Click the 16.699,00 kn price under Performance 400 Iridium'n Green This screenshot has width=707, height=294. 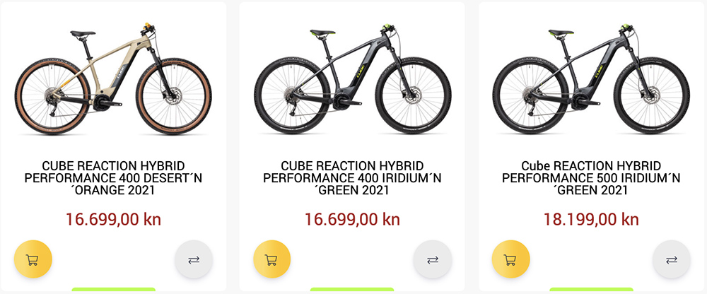pos(352,220)
